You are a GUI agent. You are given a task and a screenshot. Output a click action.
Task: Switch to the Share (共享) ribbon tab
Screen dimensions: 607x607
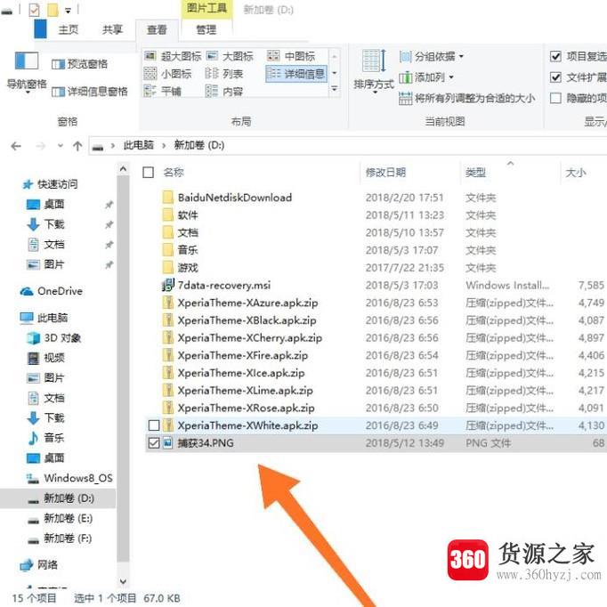click(112, 29)
